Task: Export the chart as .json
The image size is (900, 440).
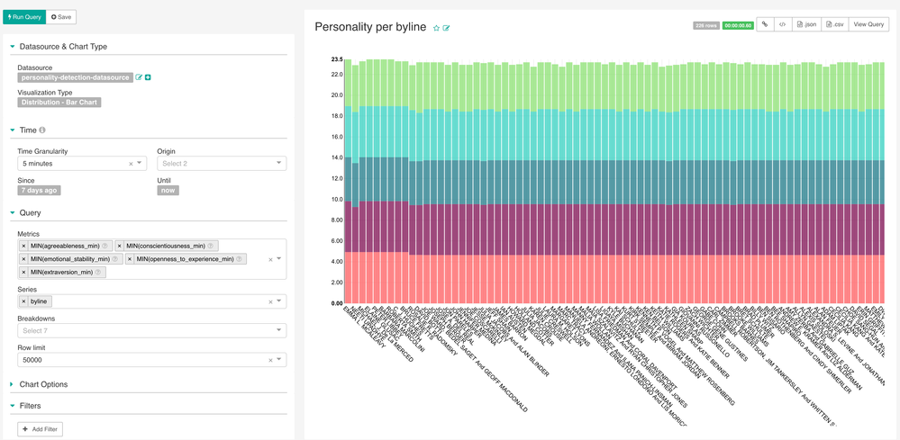Action: (806, 25)
